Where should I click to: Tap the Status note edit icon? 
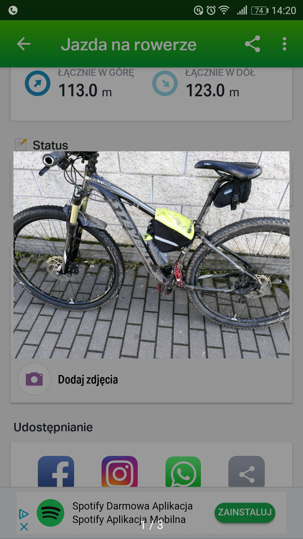click(21, 145)
